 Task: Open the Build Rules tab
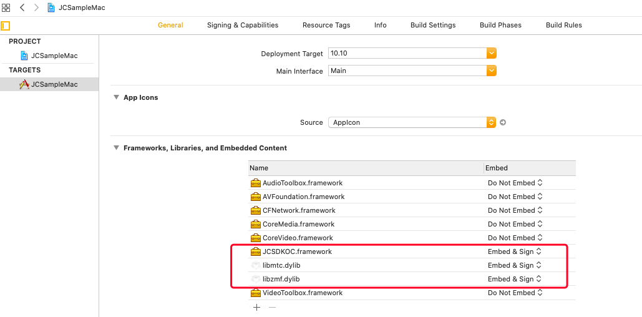[564, 25]
